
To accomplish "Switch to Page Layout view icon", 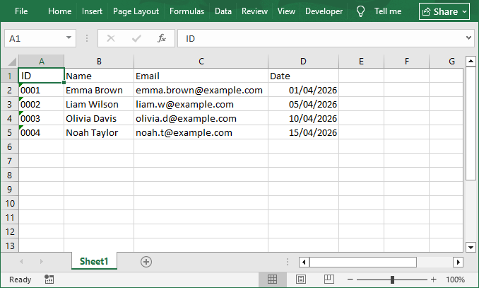I will (x=300, y=279).
